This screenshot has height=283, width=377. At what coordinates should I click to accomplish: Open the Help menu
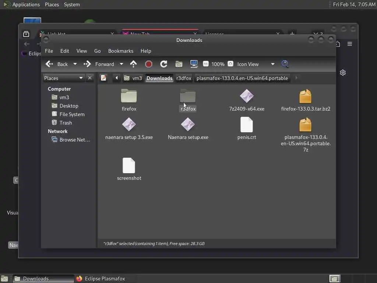(146, 51)
